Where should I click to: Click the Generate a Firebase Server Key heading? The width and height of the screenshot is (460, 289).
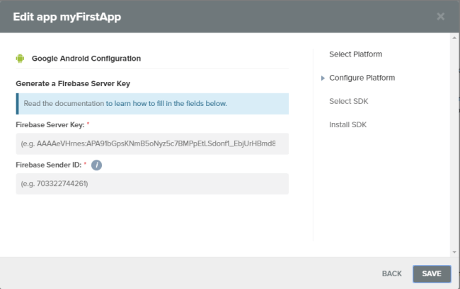[x=73, y=84]
